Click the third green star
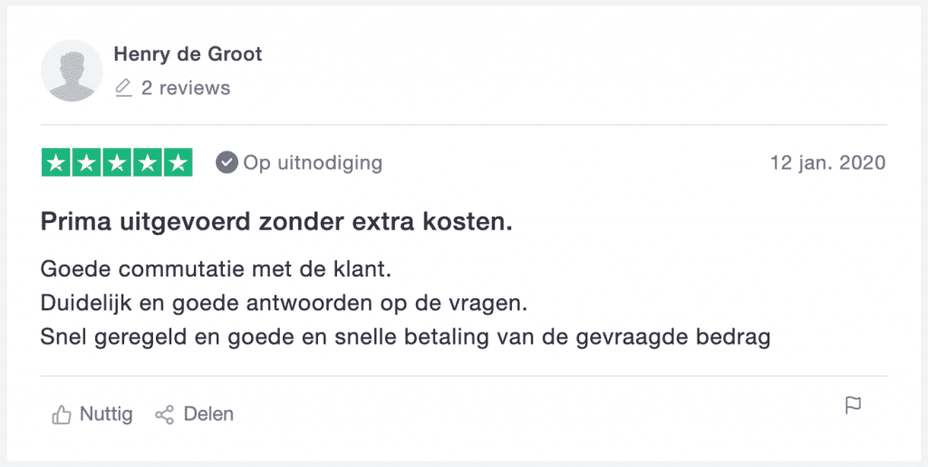Image resolution: width=928 pixels, height=467 pixels. point(117,163)
